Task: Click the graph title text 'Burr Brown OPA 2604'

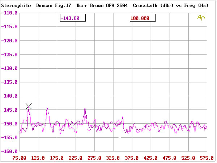Action: 102,5
